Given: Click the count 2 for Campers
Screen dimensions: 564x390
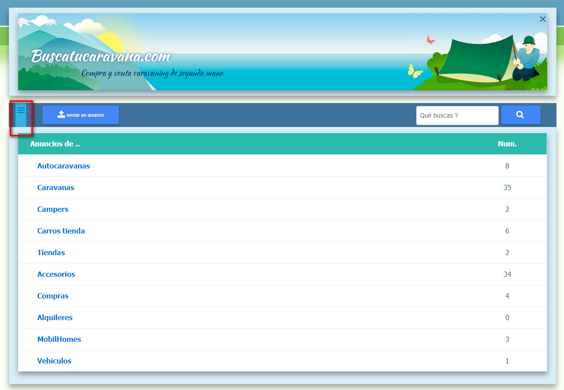Looking at the screenshot, I should coord(507,209).
